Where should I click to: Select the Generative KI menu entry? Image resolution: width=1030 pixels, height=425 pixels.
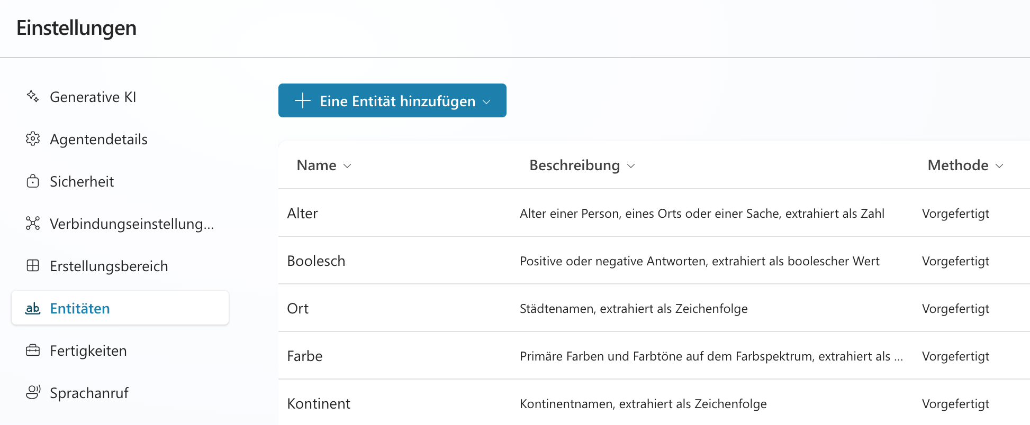pyautogui.click(x=93, y=97)
